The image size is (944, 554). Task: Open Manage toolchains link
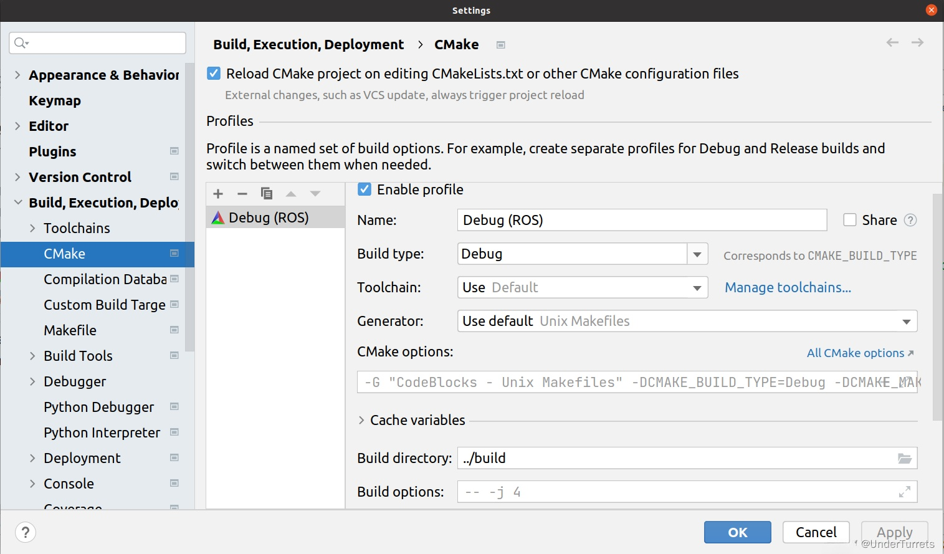788,287
